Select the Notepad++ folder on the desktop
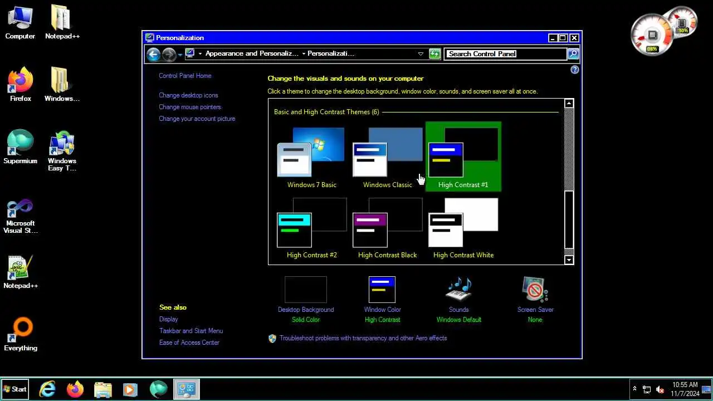 click(x=62, y=23)
